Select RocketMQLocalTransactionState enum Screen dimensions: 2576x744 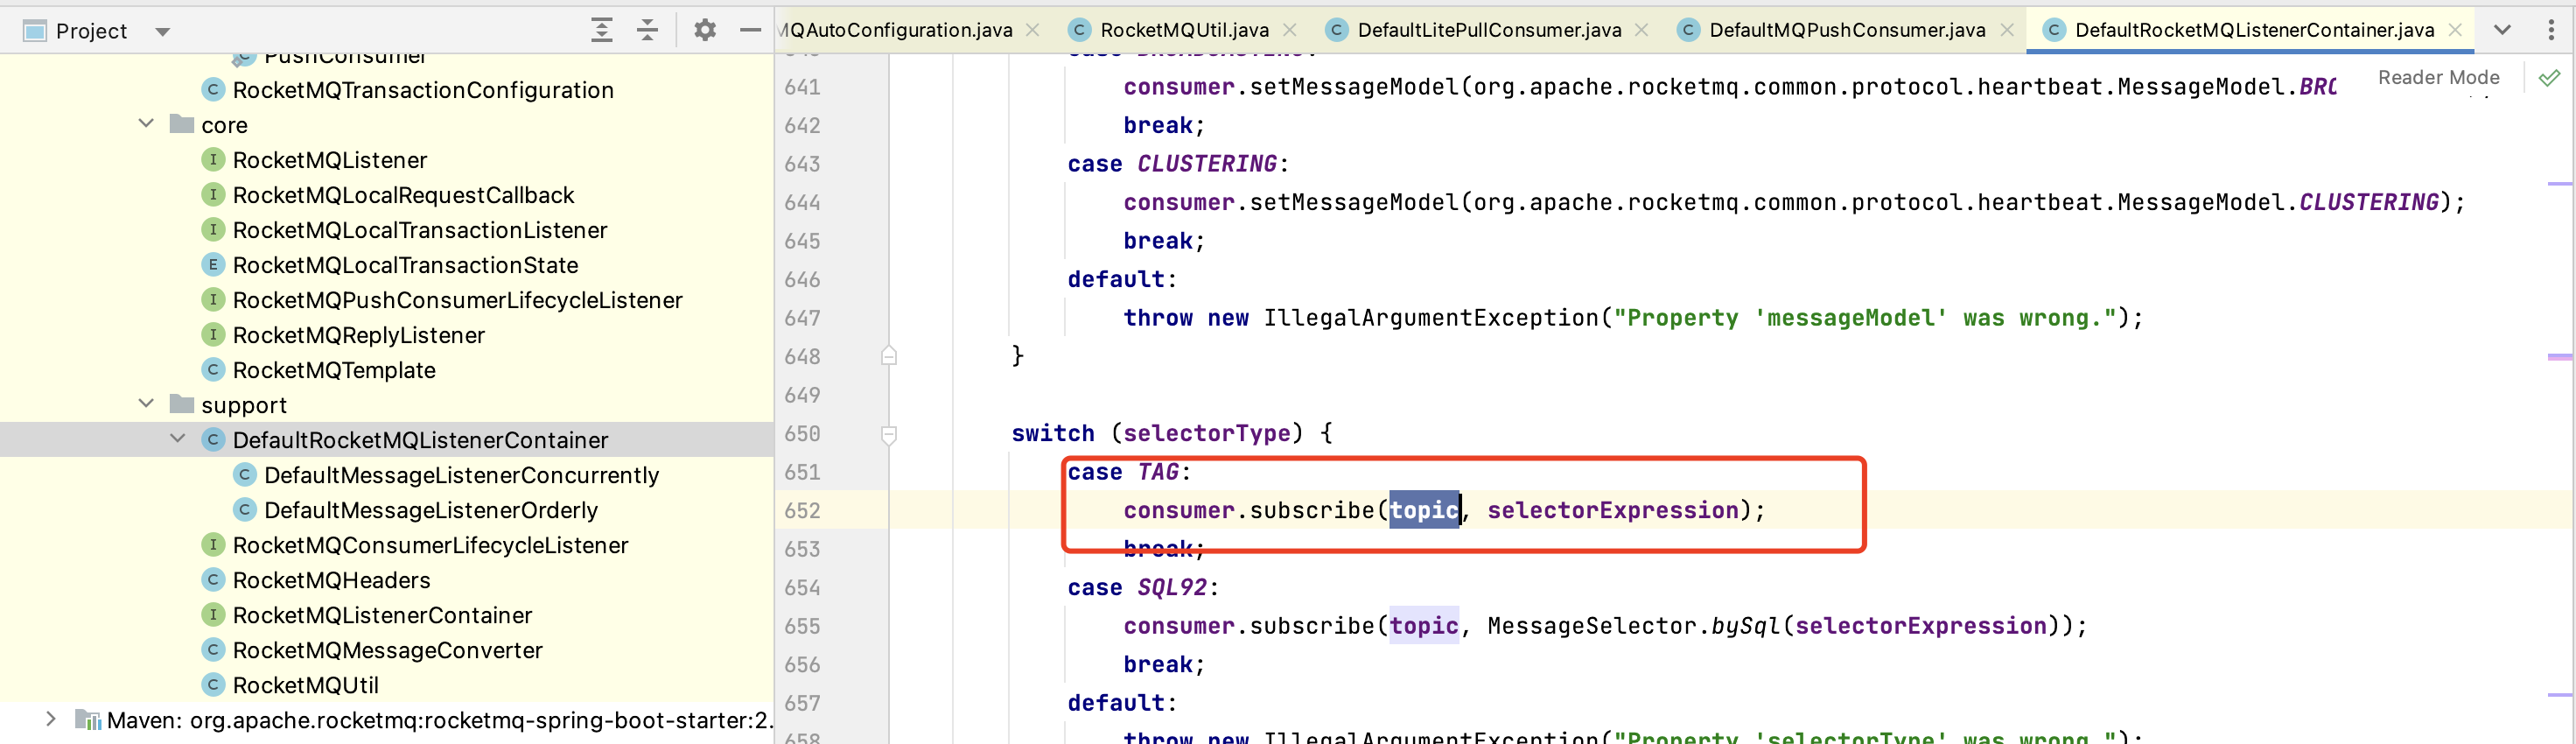[x=405, y=265]
